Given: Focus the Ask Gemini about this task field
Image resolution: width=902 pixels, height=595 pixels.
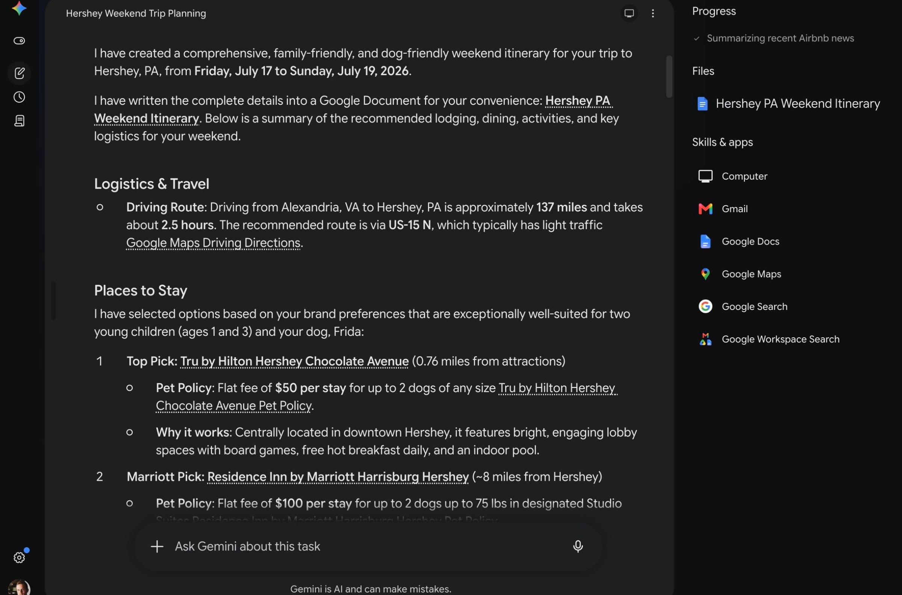Looking at the screenshot, I should pyautogui.click(x=368, y=547).
